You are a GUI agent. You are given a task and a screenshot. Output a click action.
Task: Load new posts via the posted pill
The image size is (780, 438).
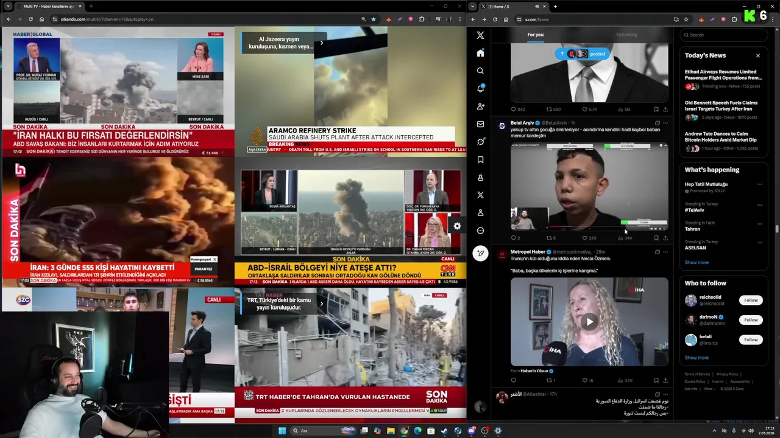click(x=582, y=54)
